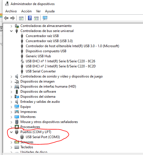Click the Back arrow toolbar icon

pos(6,18)
